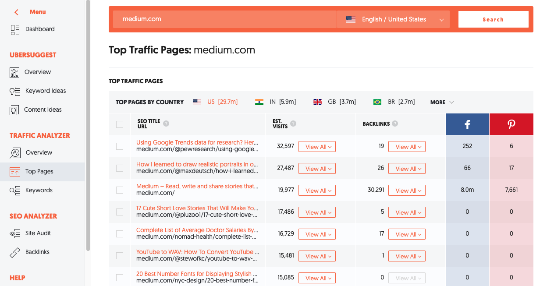Click the 7,661 Pinterest shares cell
Image resolution: width=547 pixels, height=286 pixels.
click(511, 190)
